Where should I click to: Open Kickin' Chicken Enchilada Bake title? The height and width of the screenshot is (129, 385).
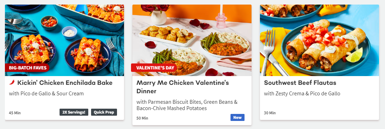tap(65, 83)
